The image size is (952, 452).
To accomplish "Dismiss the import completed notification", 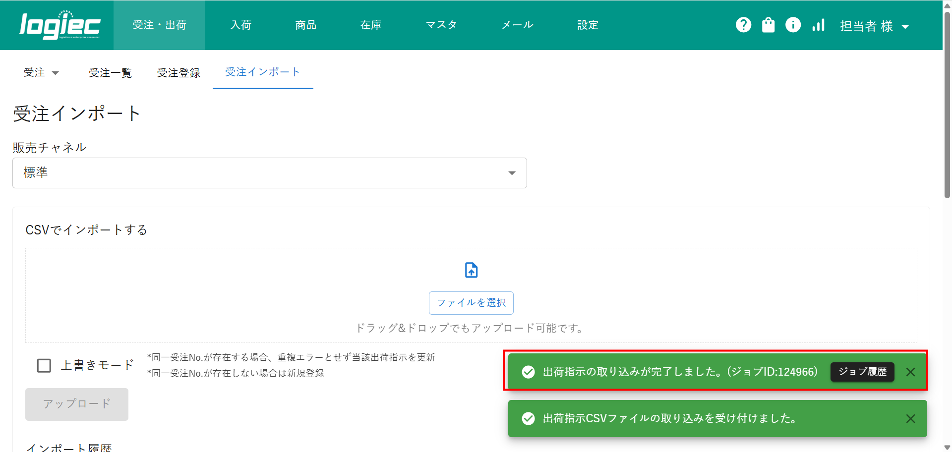I will [x=910, y=372].
